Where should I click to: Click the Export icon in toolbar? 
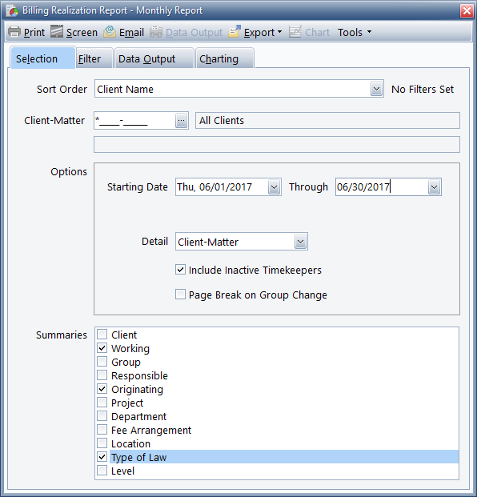234,31
